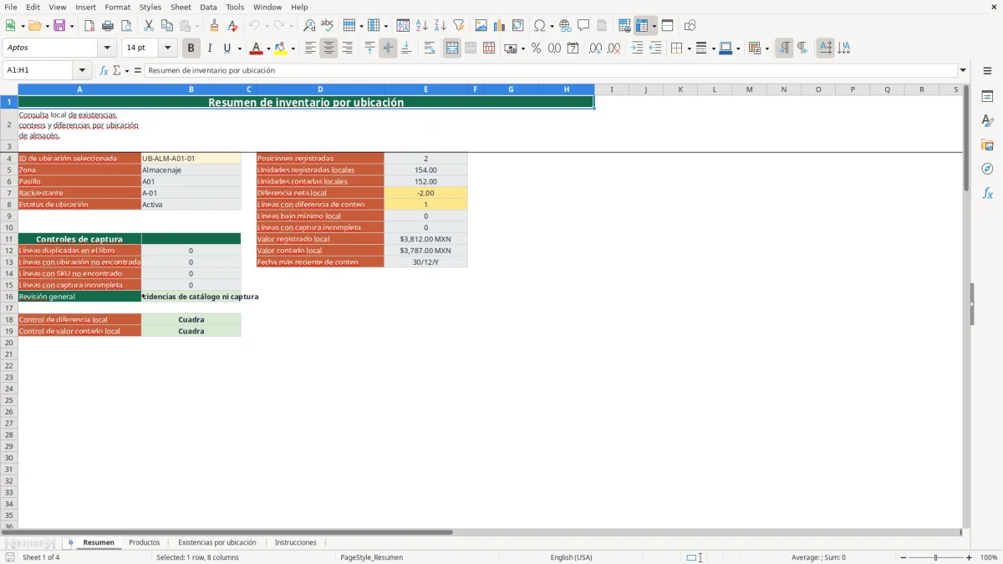Screen dimensions: 1003x564
Task: Open the Tools menu
Action: [235, 7]
